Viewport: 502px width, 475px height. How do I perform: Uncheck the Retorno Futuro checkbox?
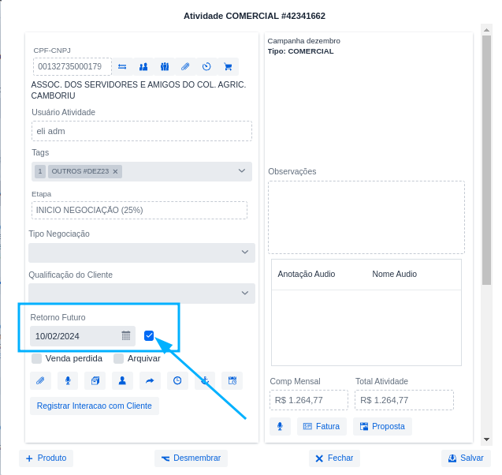[149, 336]
